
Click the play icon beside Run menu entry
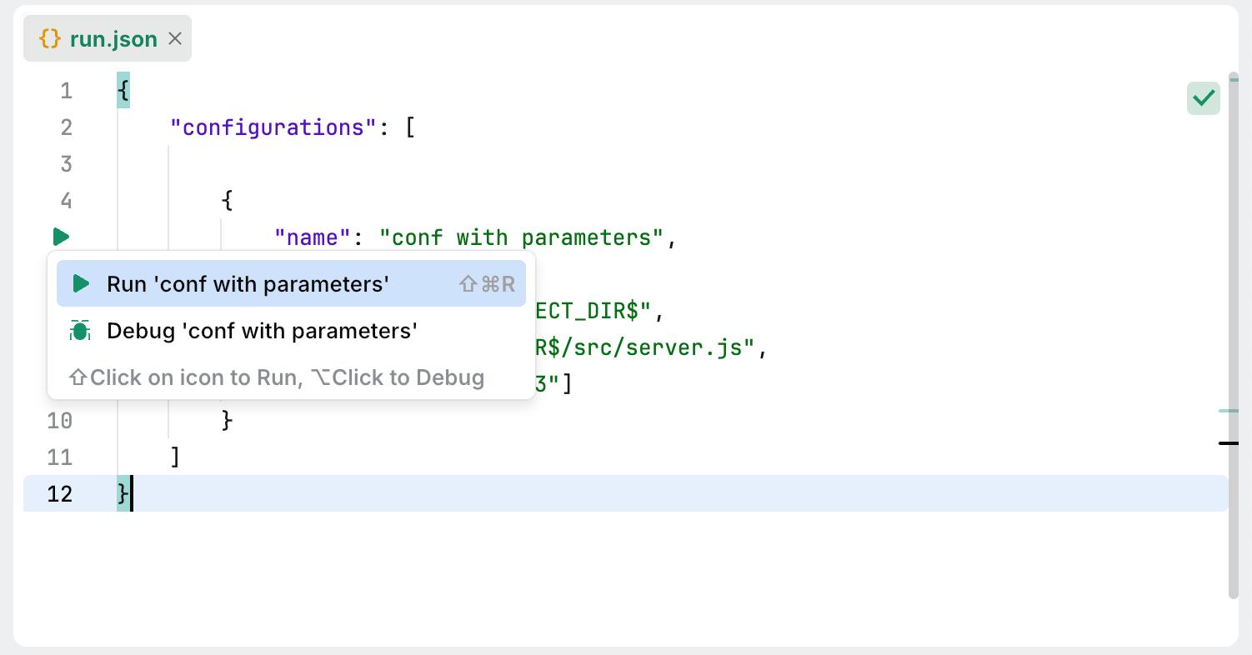coord(81,284)
